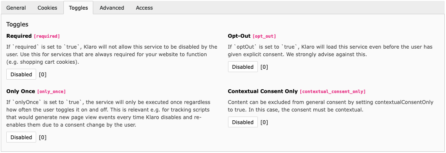
Task: Click the [0] value beside Required toggle
Action: (43, 75)
